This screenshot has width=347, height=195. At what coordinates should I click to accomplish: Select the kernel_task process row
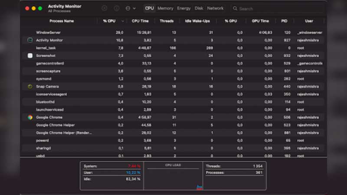173,48
